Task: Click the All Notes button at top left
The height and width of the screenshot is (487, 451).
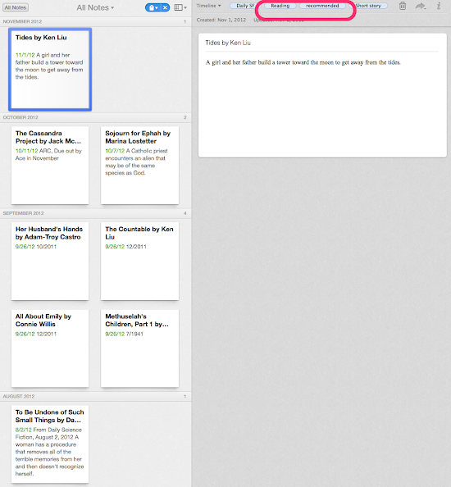Action: pos(16,7)
